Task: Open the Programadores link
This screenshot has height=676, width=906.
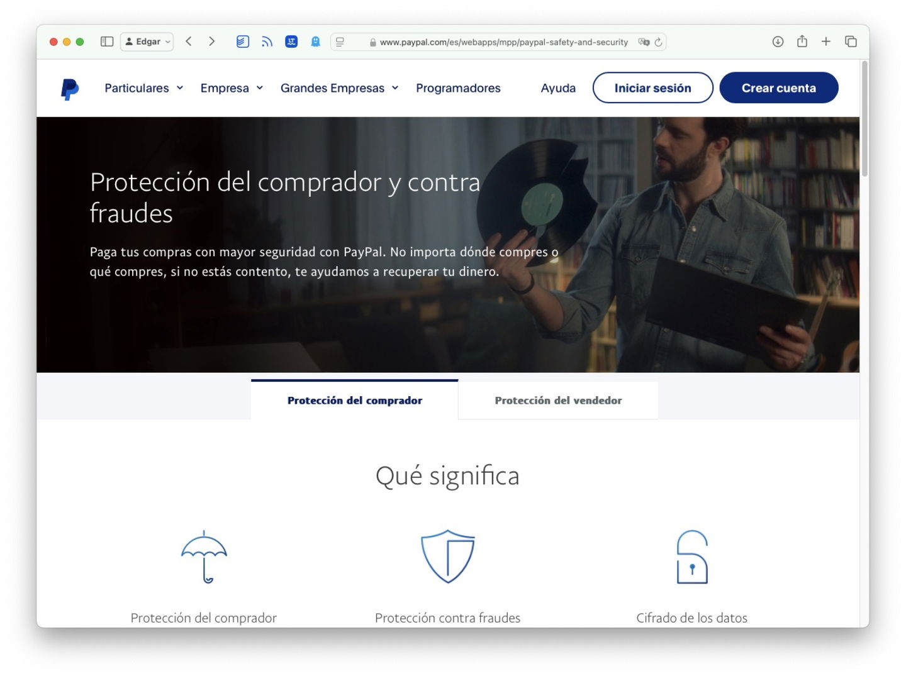Action: pyautogui.click(x=458, y=88)
